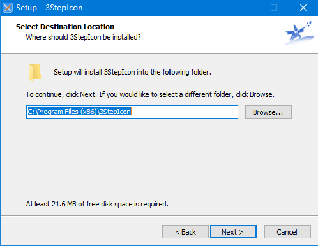The width and height of the screenshot is (318, 246).
Task: Click the '21.6 MB of free disk space' text
Action: click(97, 204)
